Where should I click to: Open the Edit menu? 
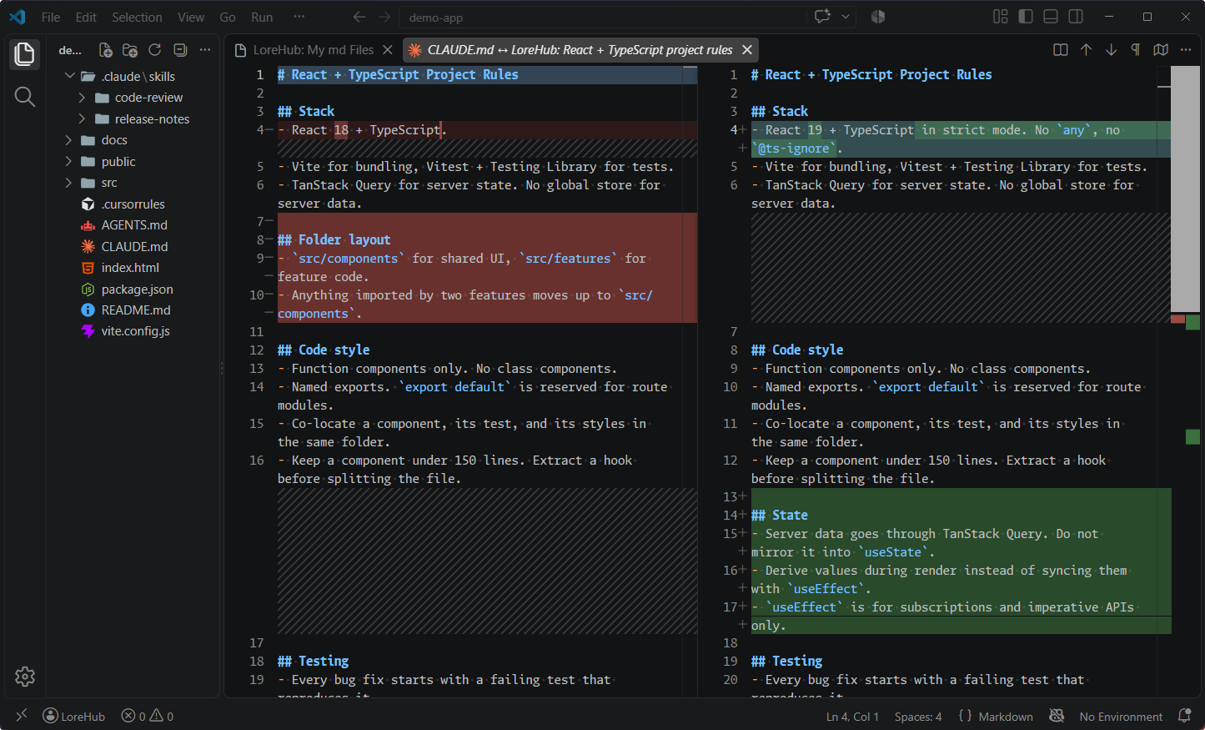point(86,17)
